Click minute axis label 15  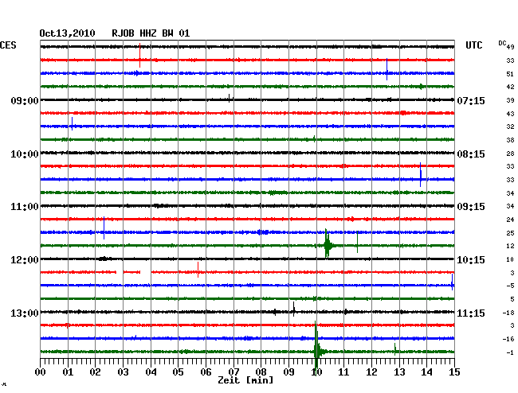point(454,372)
